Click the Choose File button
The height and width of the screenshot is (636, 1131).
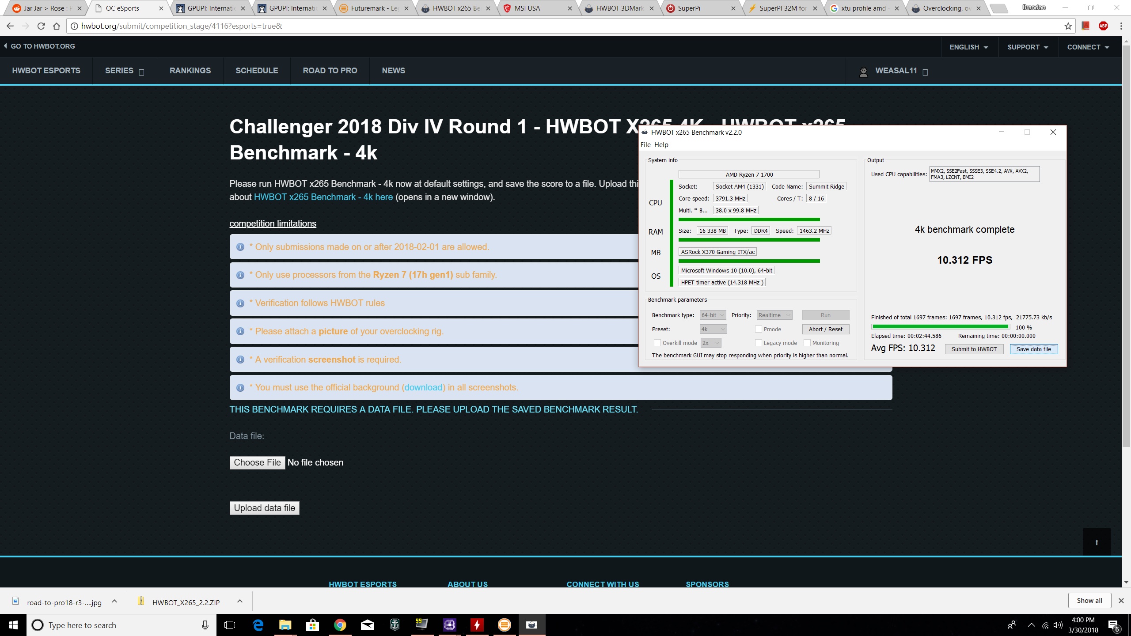coord(258,463)
